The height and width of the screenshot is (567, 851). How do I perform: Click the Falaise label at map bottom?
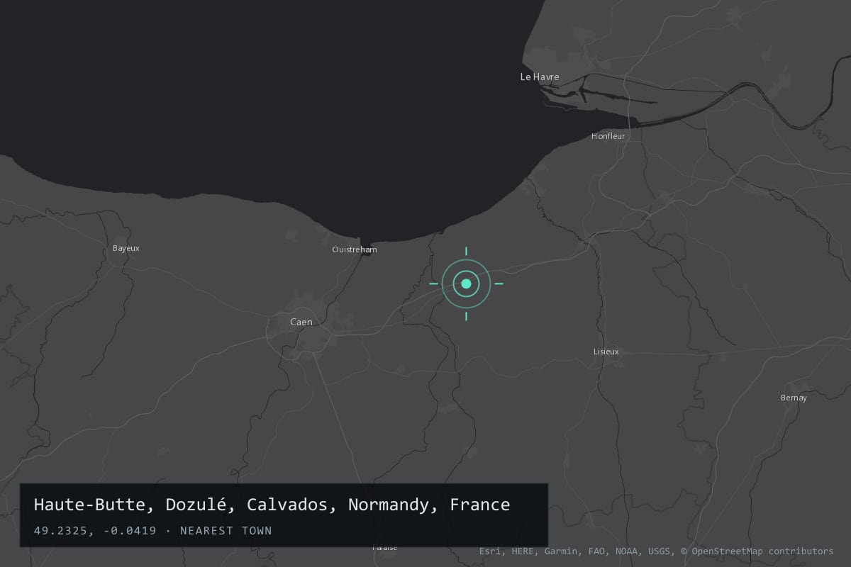click(x=385, y=547)
